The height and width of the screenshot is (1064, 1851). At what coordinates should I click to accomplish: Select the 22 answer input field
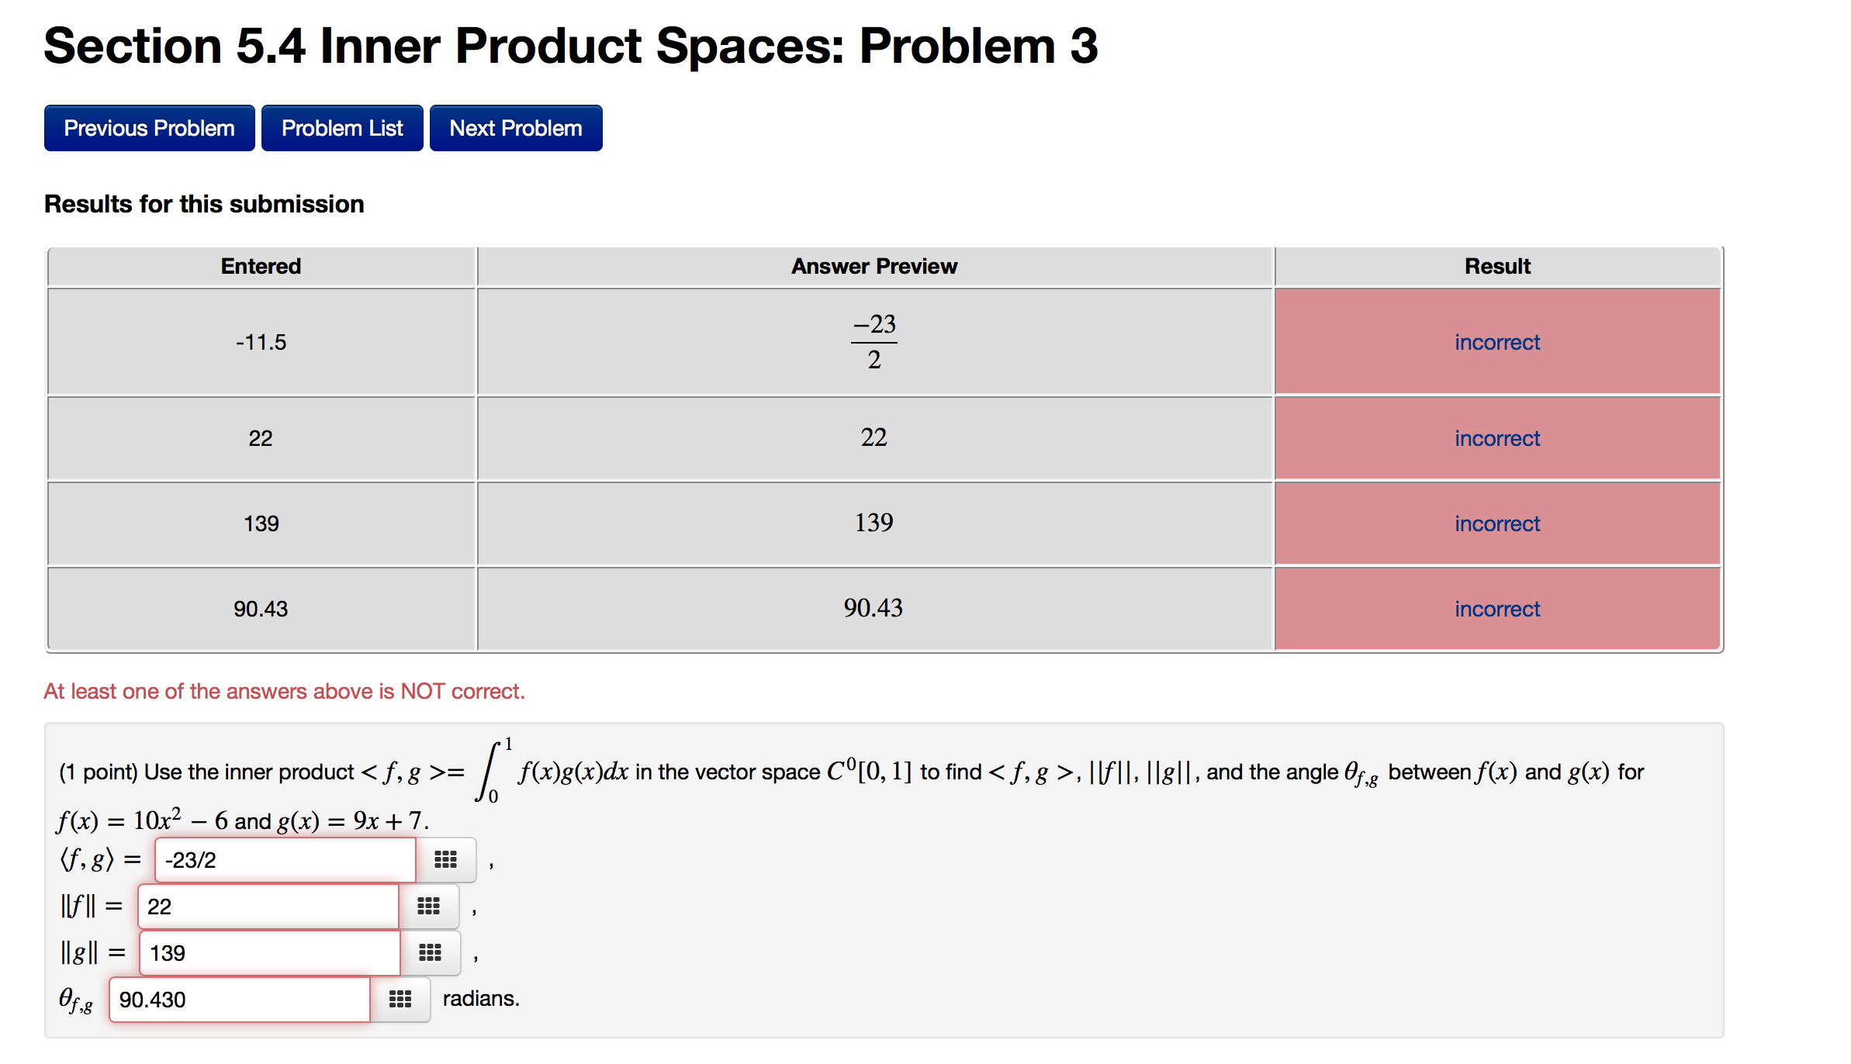pyautogui.click(x=268, y=907)
